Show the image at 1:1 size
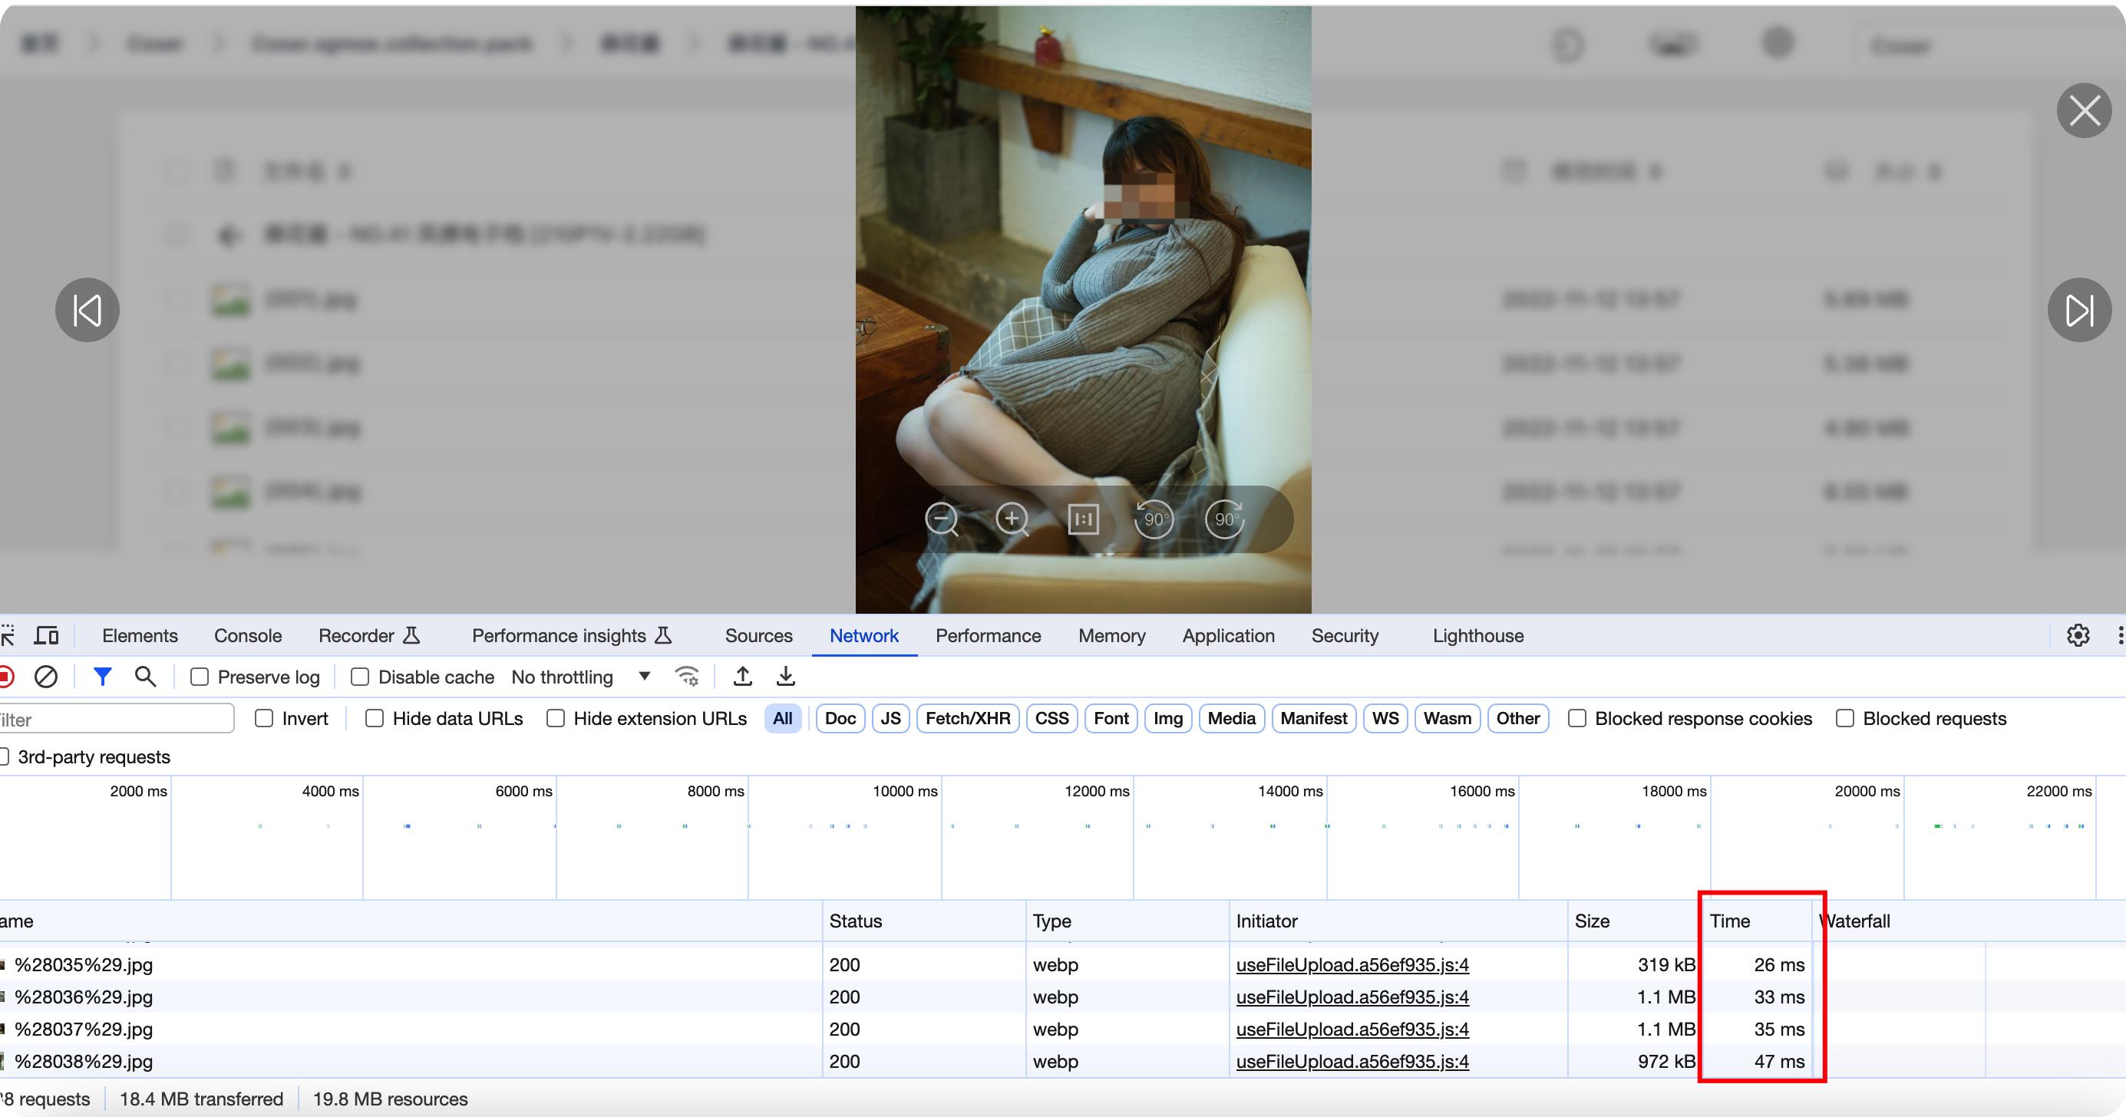The height and width of the screenshot is (1117, 2126). click(1083, 519)
